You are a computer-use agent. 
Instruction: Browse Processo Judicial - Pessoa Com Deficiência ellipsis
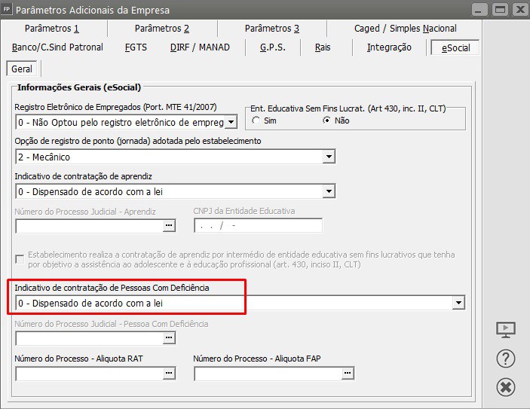[169, 337]
